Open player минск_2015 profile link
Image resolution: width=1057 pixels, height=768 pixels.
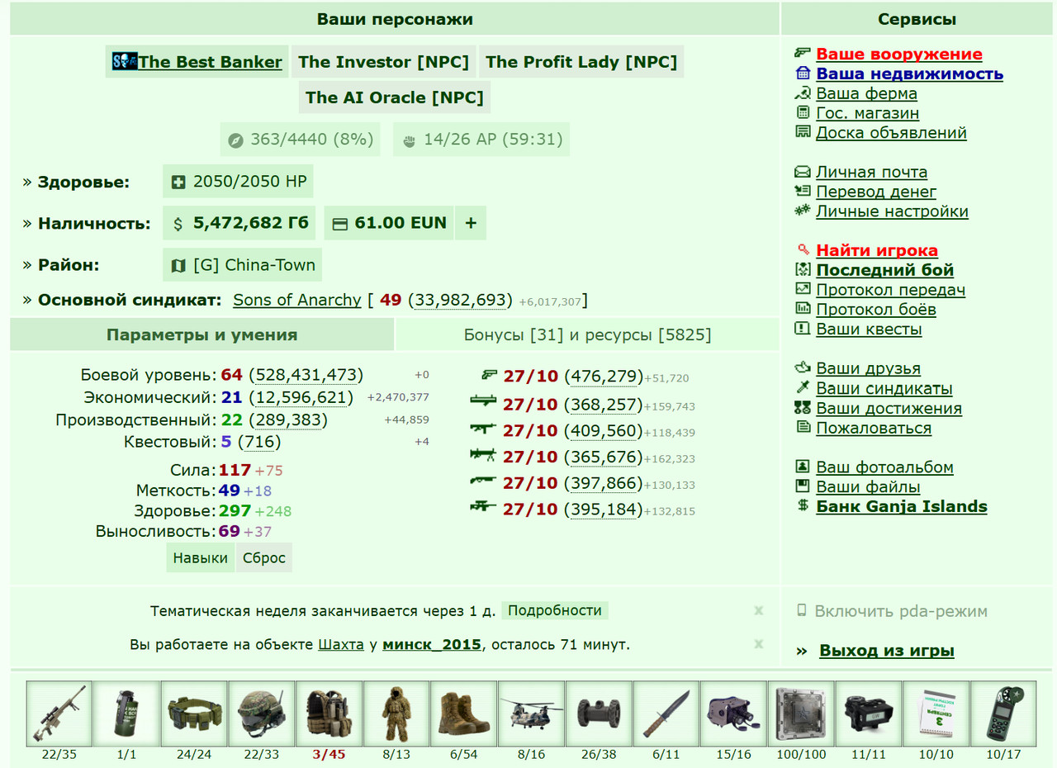(x=432, y=644)
